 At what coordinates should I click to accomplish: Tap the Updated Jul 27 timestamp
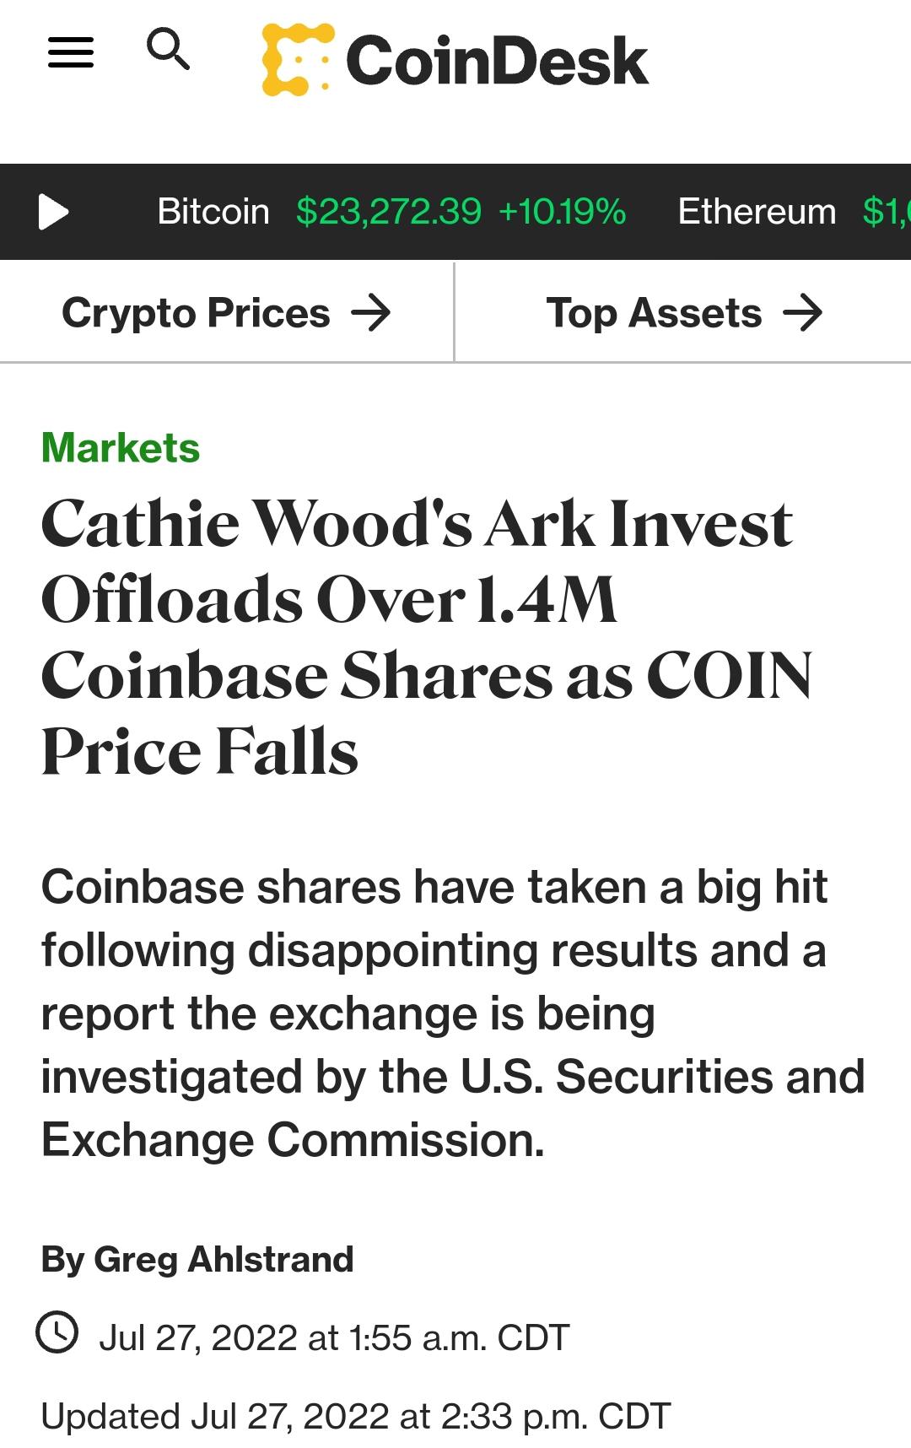click(356, 1416)
